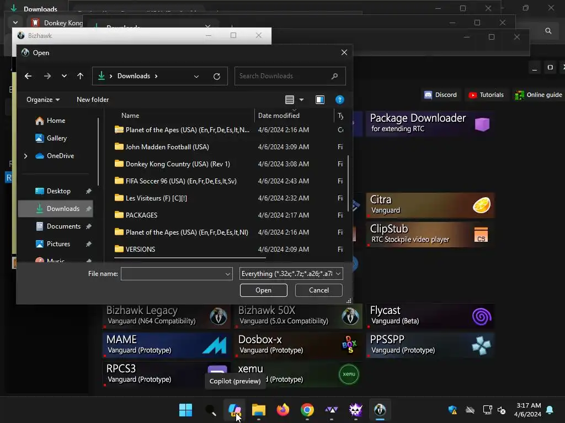Open the Everything file type filter
The image size is (565, 423).
tap(291, 274)
